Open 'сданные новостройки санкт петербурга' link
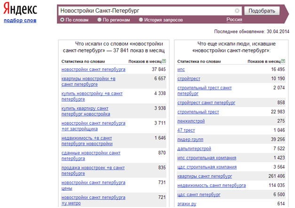This screenshot has height=208, width=295. tap(91, 156)
